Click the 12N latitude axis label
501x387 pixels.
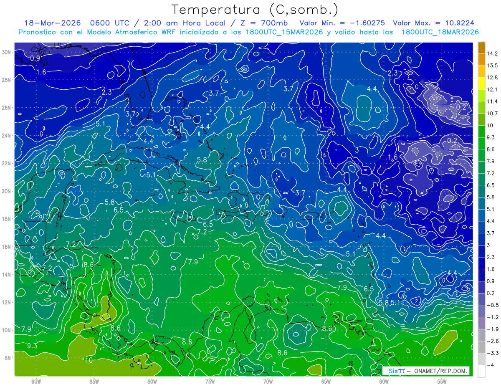coord(7,302)
